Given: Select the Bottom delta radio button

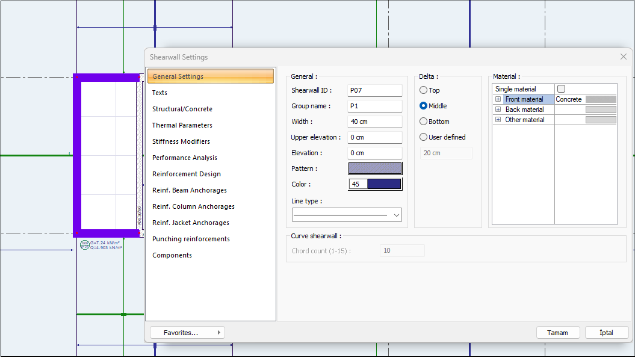Looking at the screenshot, I should tap(424, 122).
